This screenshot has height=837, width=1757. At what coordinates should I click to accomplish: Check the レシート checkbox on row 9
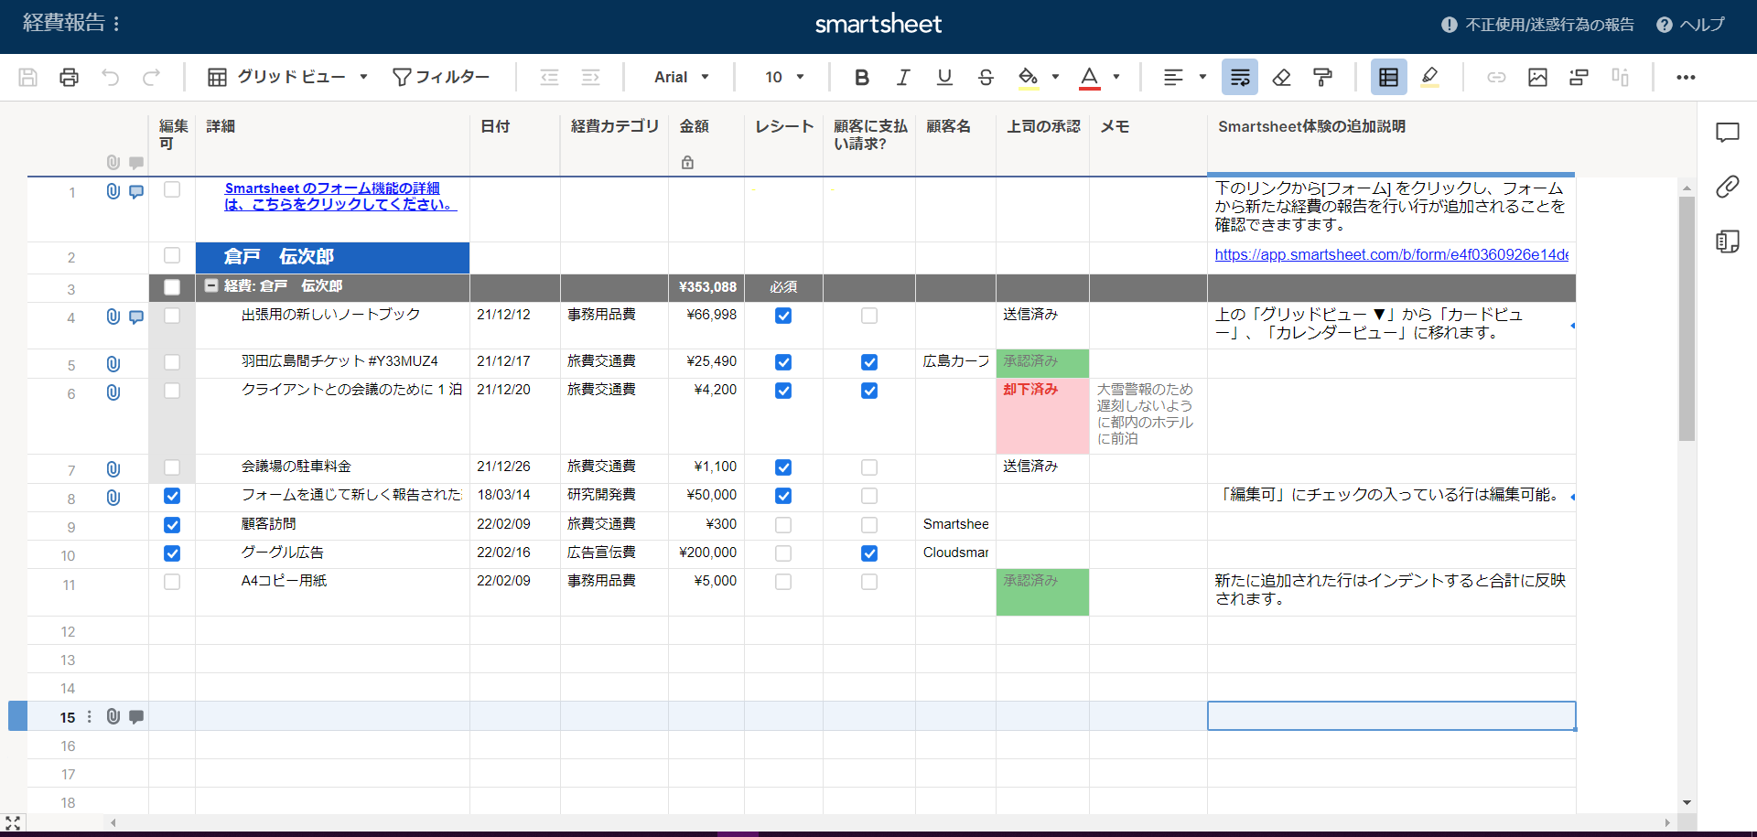(783, 524)
